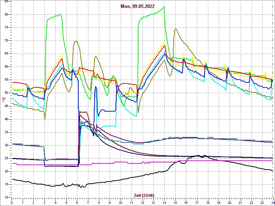Select the 65 value on the temperature axis
The height and width of the screenshot is (206, 275).
[6, 54]
